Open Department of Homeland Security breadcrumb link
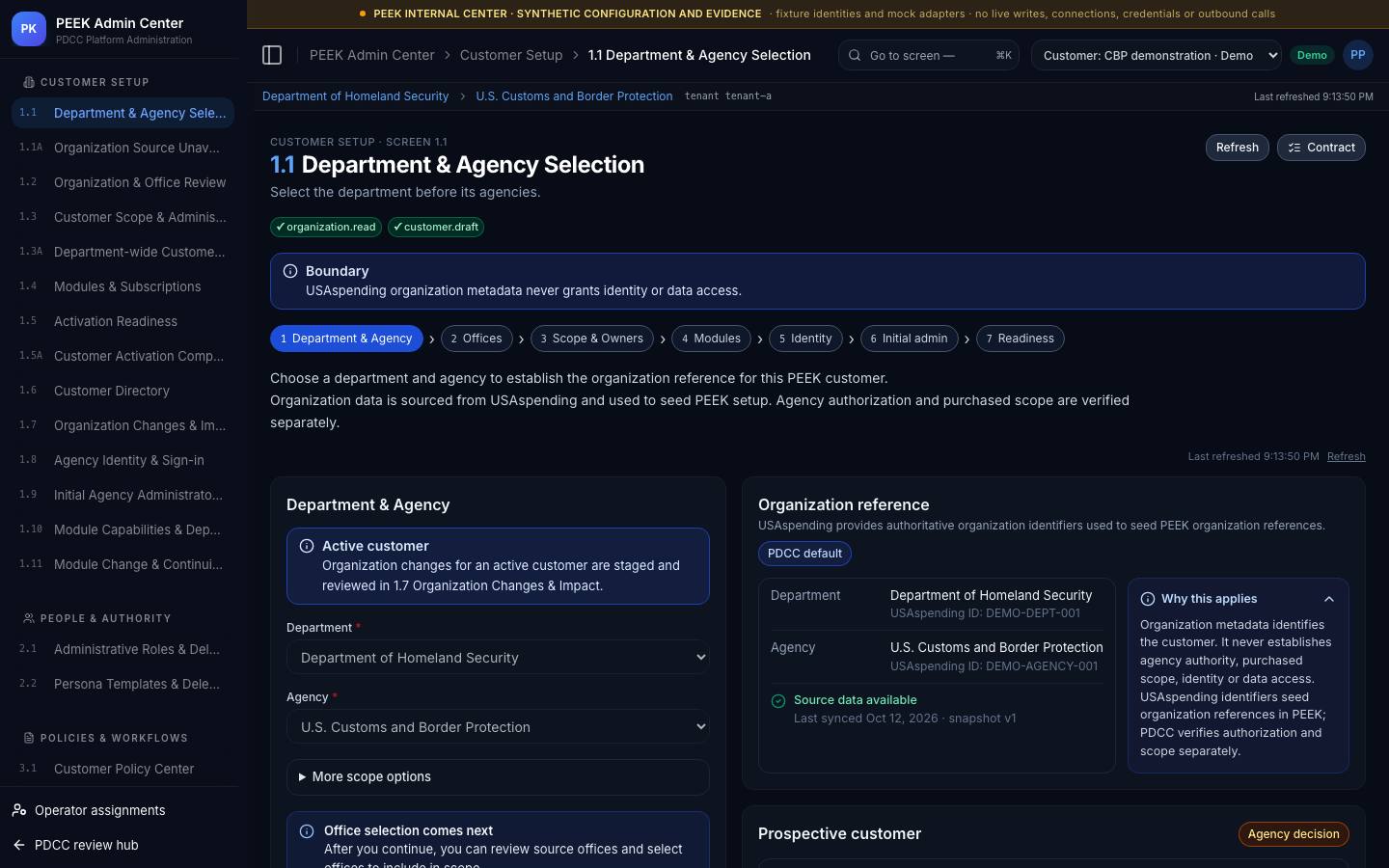Image resolution: width=1389 pixels, height=868 pixels. click(355, 96)
